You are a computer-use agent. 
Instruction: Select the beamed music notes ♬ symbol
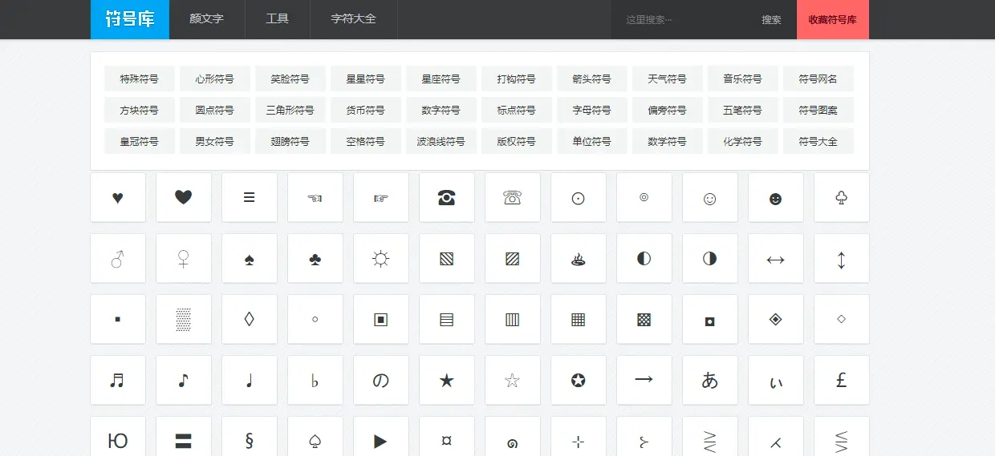click(118, 380)
